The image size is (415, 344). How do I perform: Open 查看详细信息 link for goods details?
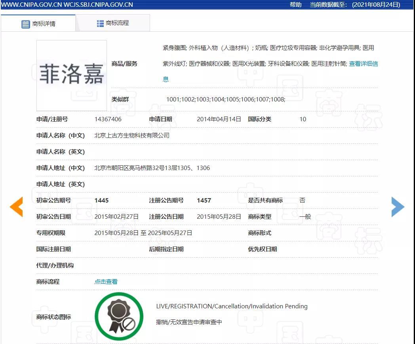(363, 64)
